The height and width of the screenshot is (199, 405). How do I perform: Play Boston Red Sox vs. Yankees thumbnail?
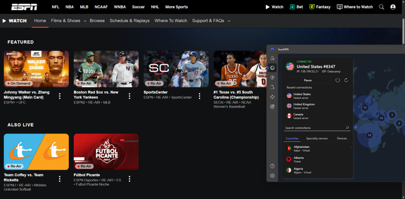(106, 69)
